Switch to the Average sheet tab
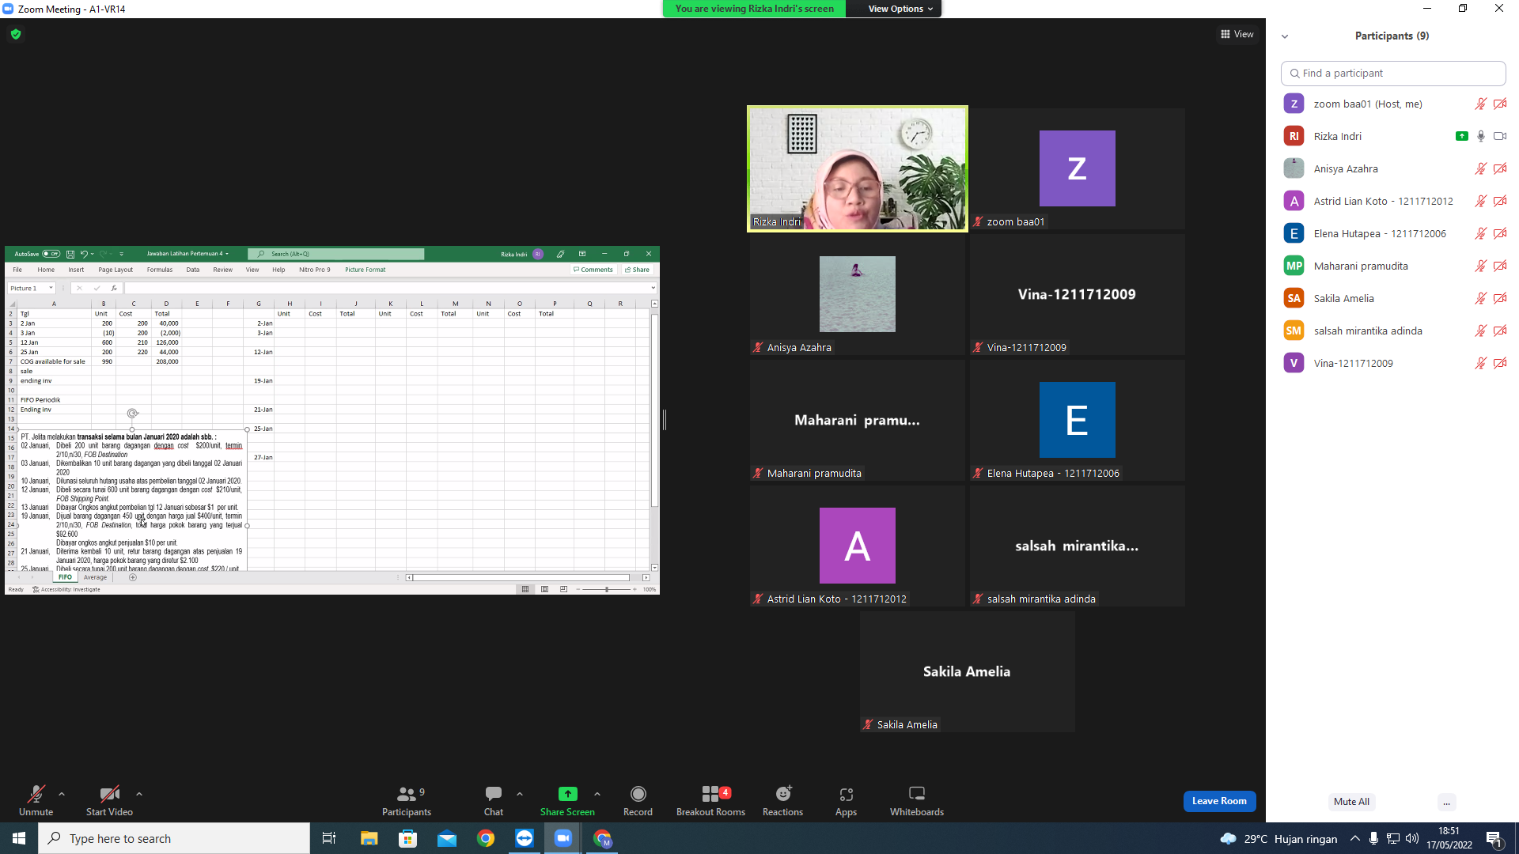 [x=95, y=577]
